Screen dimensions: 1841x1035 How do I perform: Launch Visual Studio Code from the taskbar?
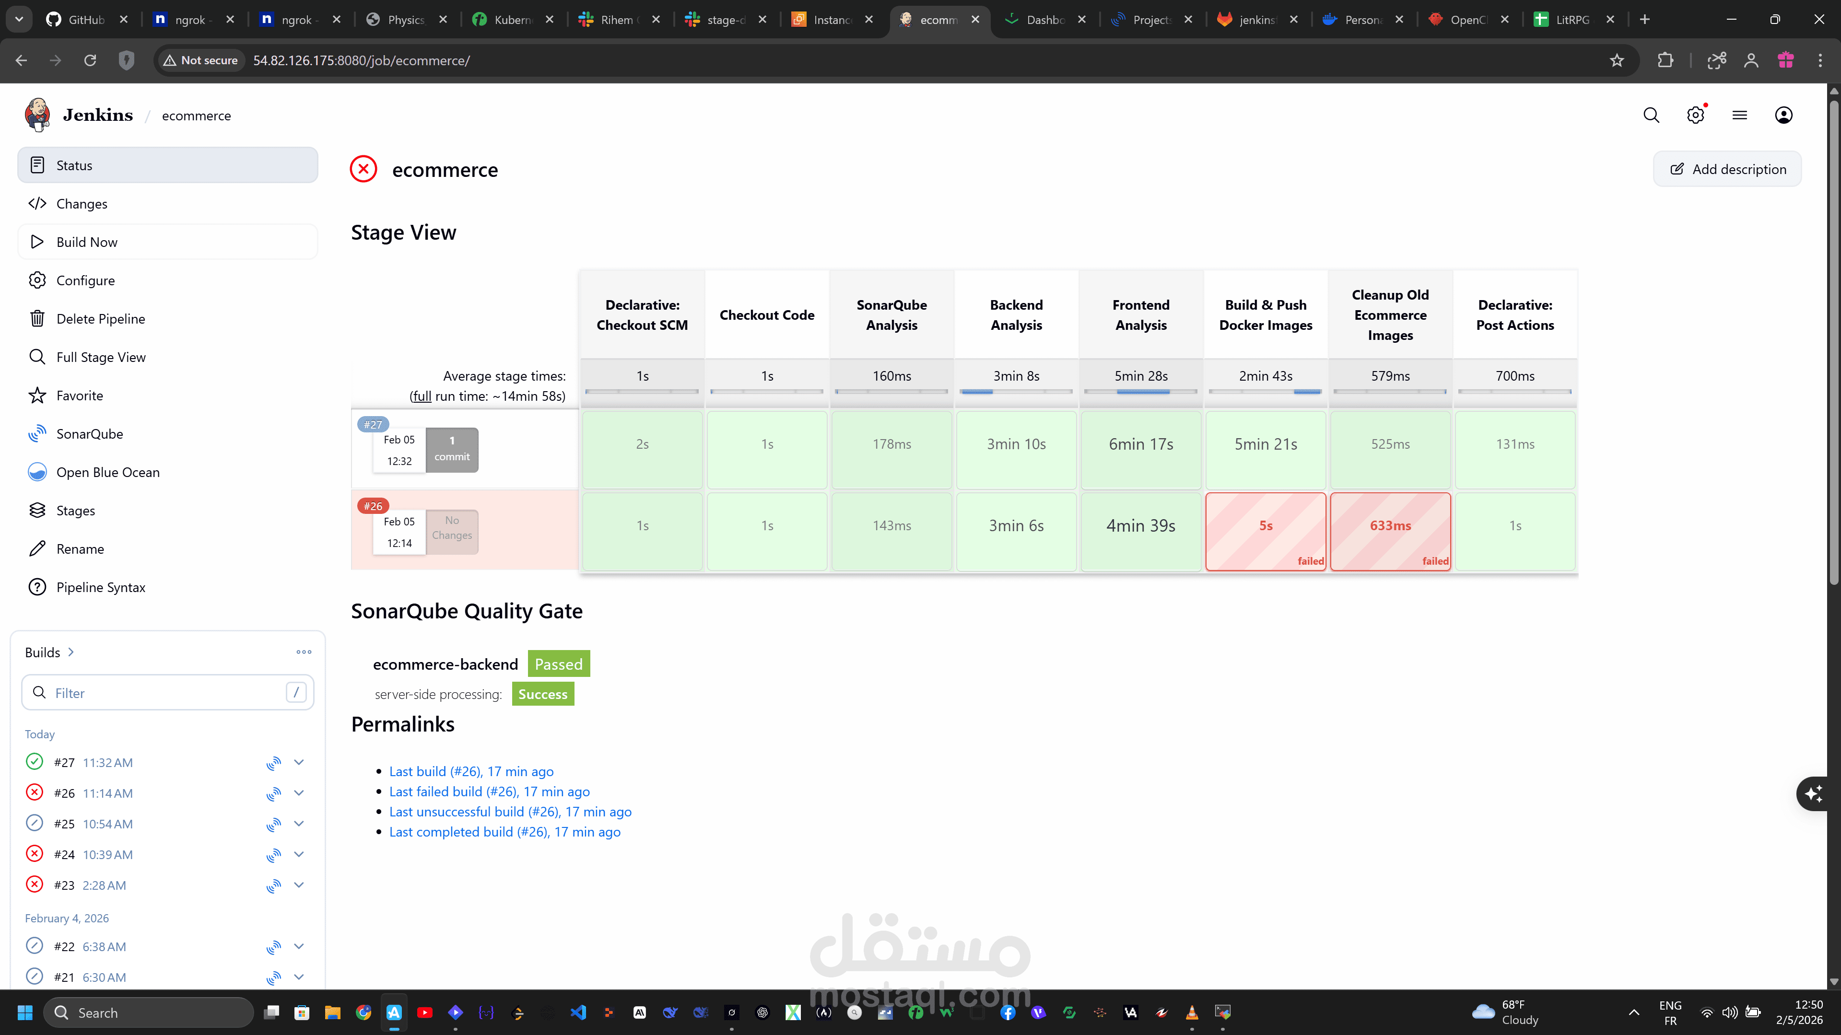(578, 1012)
